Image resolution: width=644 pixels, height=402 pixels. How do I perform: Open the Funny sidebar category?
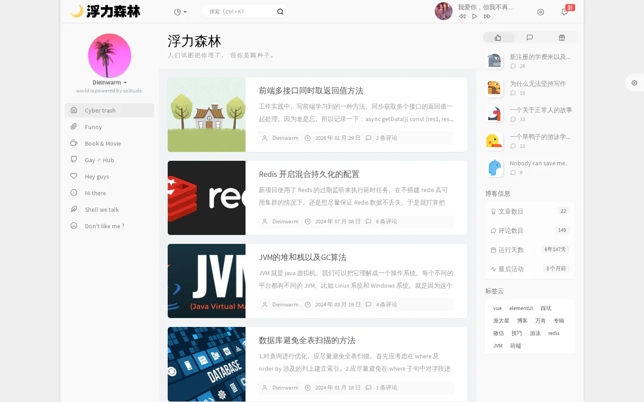point(110,127)
